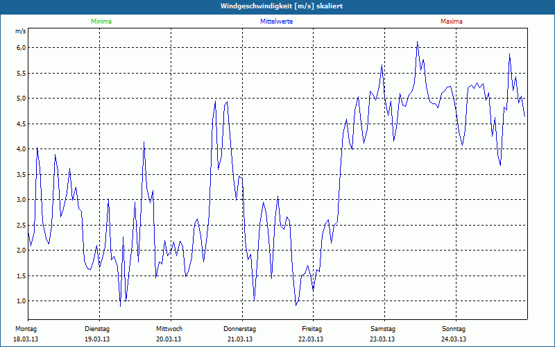555x347 pixels.
Task: Click the m/s unit label
Action: pos(21,31)
